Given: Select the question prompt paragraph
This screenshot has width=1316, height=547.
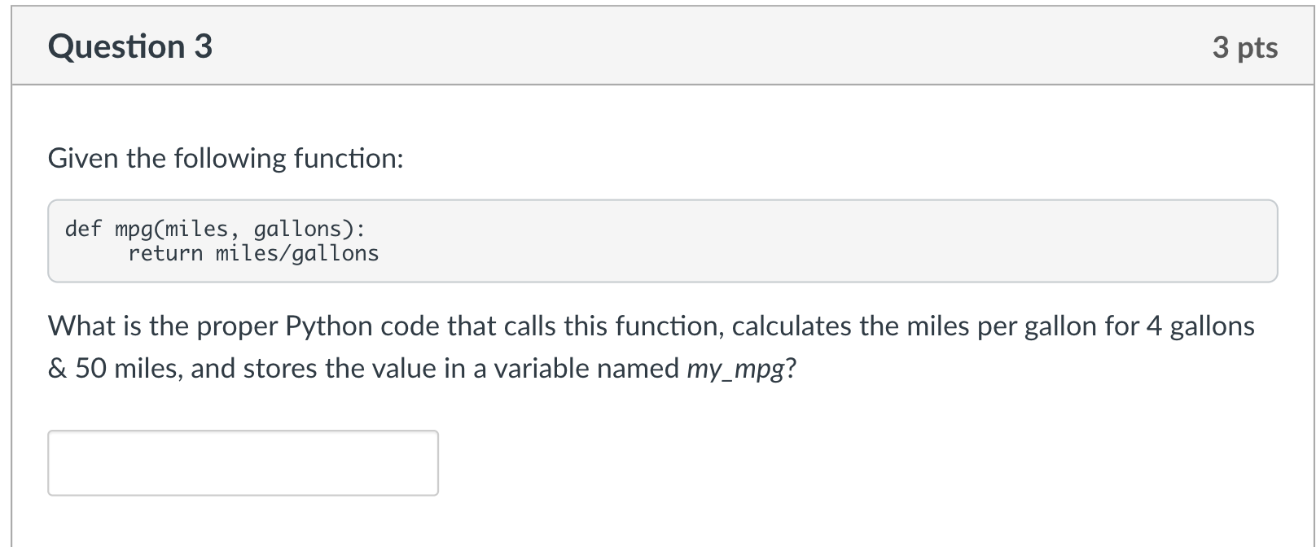Looking at the screenshot, I should pyautogui.click(x=650, y=346).
